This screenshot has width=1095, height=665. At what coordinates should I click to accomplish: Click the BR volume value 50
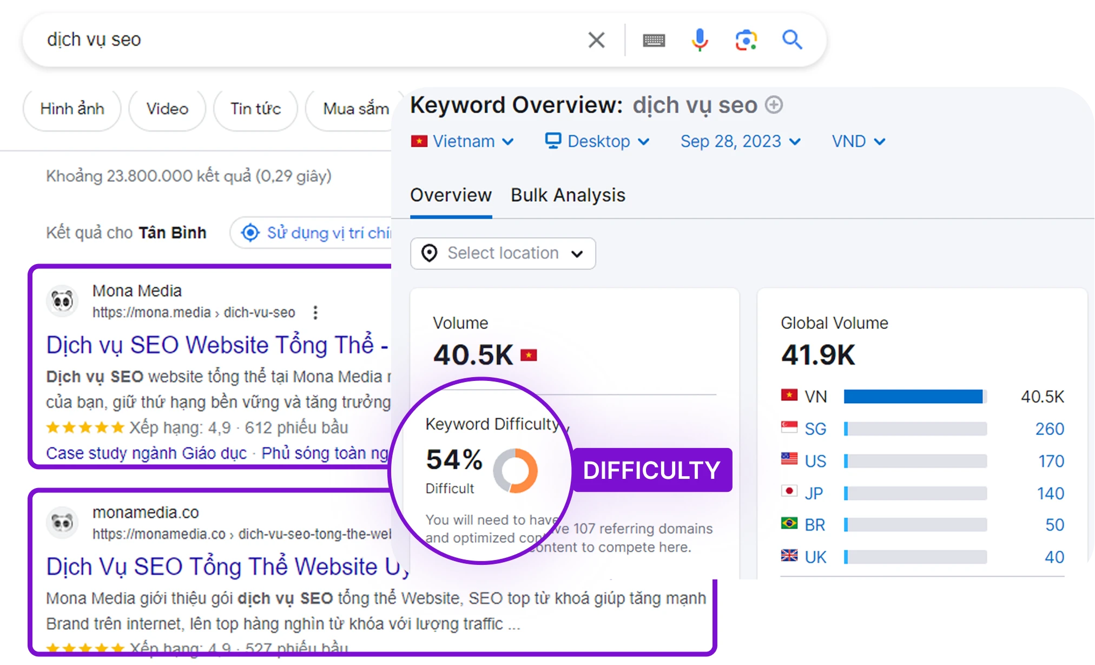coord(1054,525)
